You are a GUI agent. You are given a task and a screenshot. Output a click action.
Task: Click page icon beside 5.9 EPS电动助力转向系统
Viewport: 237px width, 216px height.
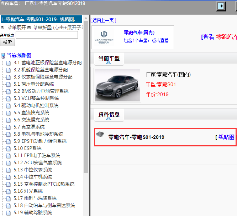point(9,141)
